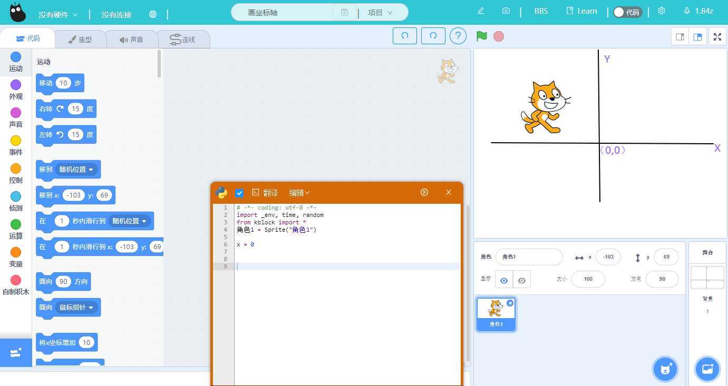Uncheck the checkbox in Python editor header
The height and width of the screenshot is (386, 728).
(239, 193)
